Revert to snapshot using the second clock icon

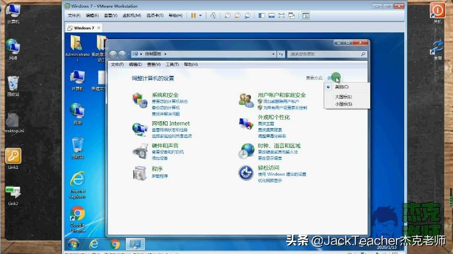coord(237,16)
